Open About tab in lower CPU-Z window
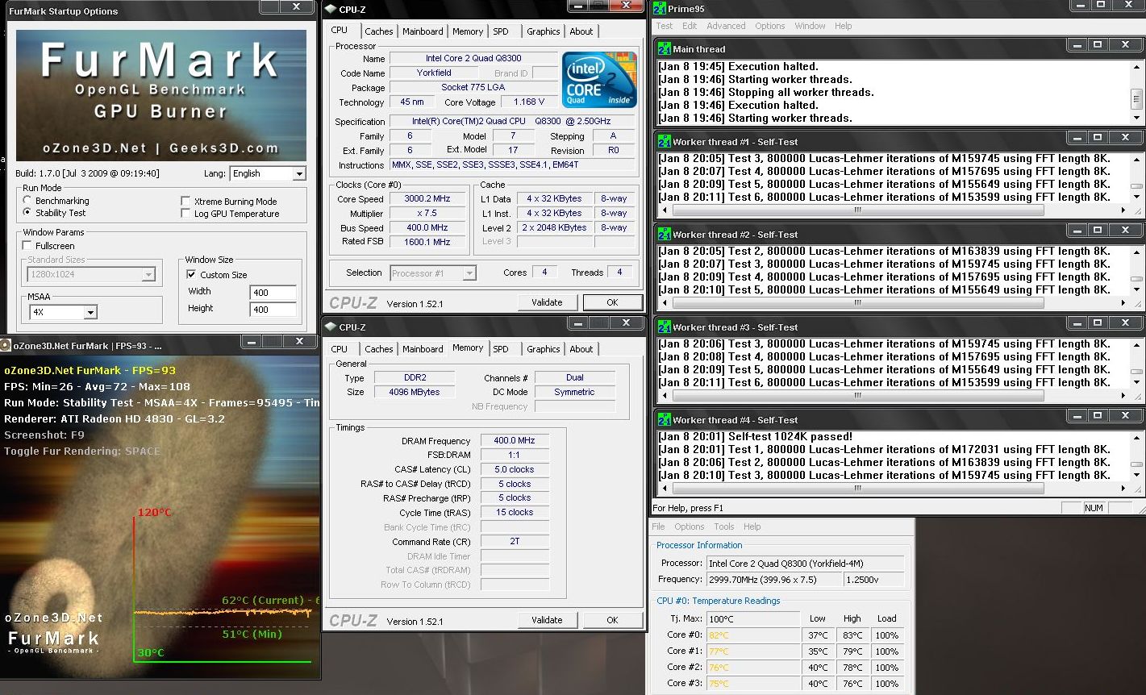This screenshot has height=695, width=1146. (x=581, y=349)
